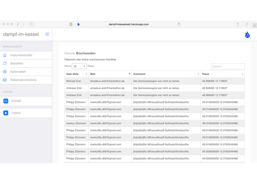
Task: Click the Historie Beschwerden heading
Action: point(80,53)
